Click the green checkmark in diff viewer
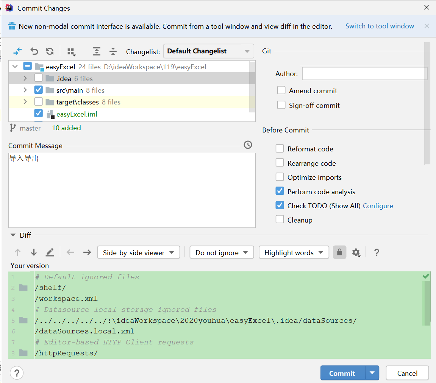 point(426,276)
